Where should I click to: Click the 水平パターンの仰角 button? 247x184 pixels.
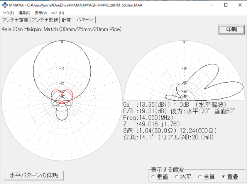(x=34, y=175)
